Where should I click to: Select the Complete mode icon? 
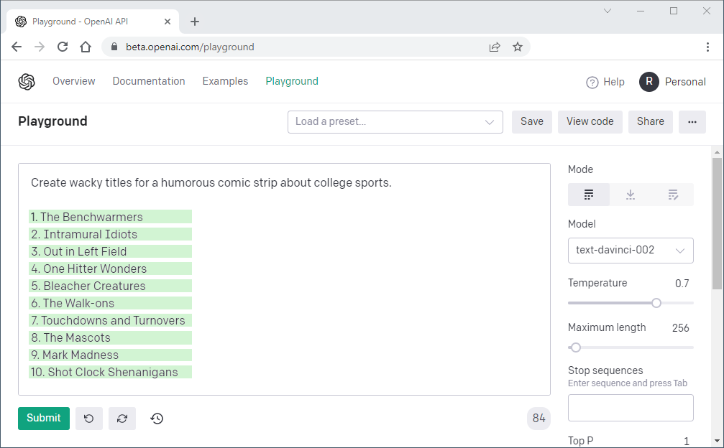tap(589, 195)
